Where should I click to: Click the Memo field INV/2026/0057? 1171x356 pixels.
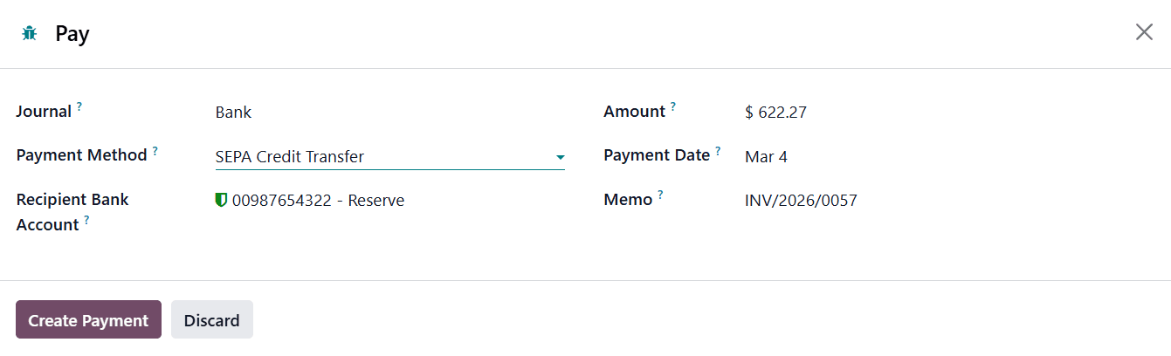[801, 201]
